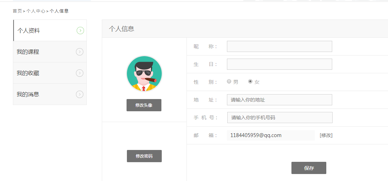Click the arrow icon beside 我的课程
Image resolution: width=388 pixels, height=181 pixels.
[80, 52]
